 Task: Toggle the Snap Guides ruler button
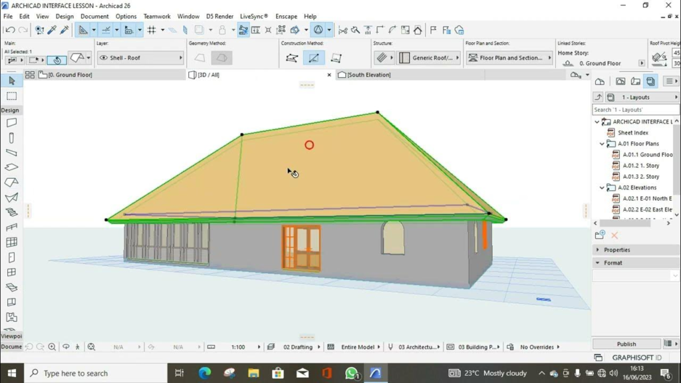coord(106,30)
